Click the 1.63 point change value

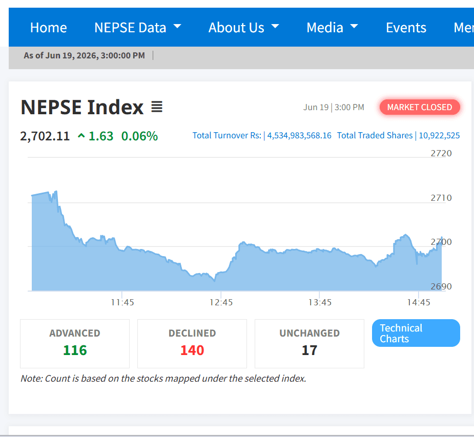[101, 136]
